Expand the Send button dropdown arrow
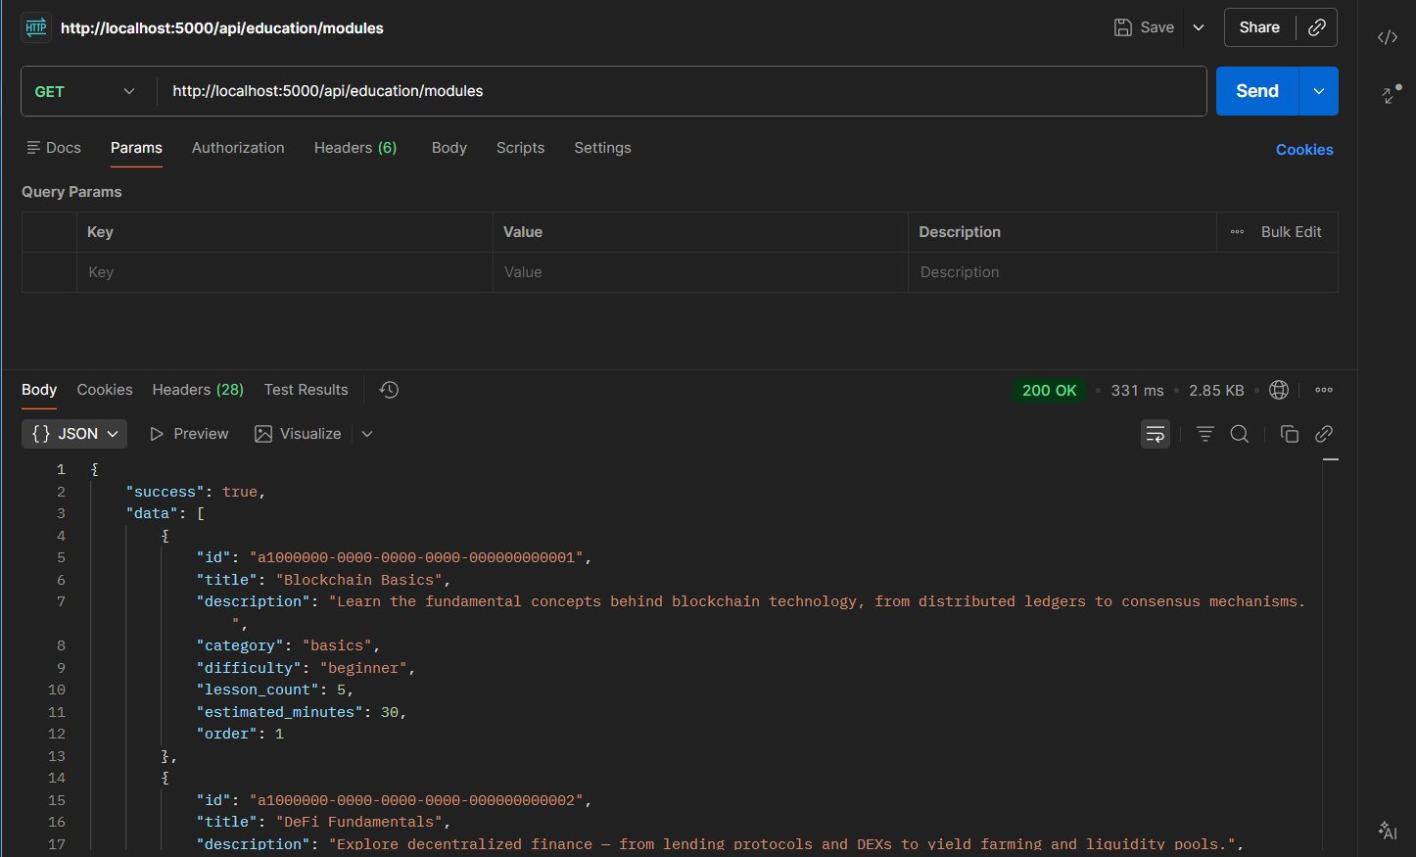This screenshot has width=1416, height=857. pyautogui.click(x=1319, y=91)
